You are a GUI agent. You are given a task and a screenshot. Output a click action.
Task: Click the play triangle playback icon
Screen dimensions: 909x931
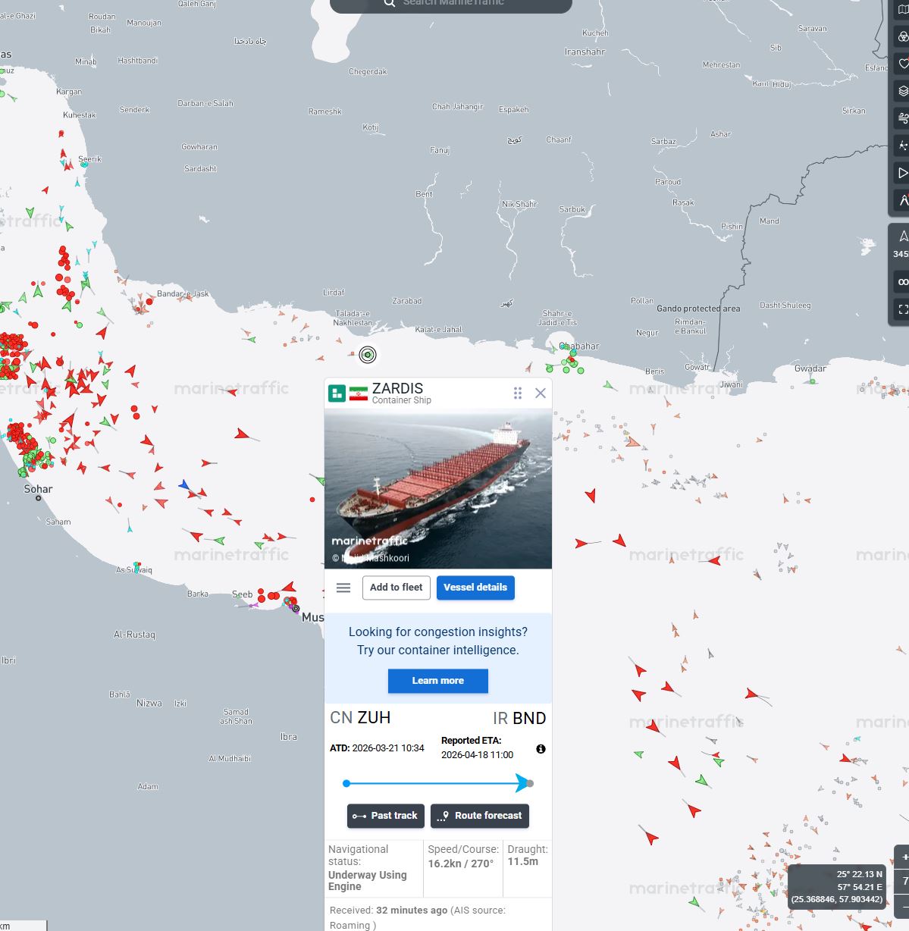click(903, 173)
